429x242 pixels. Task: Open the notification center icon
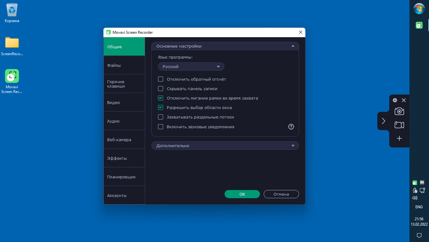(419, 235)
